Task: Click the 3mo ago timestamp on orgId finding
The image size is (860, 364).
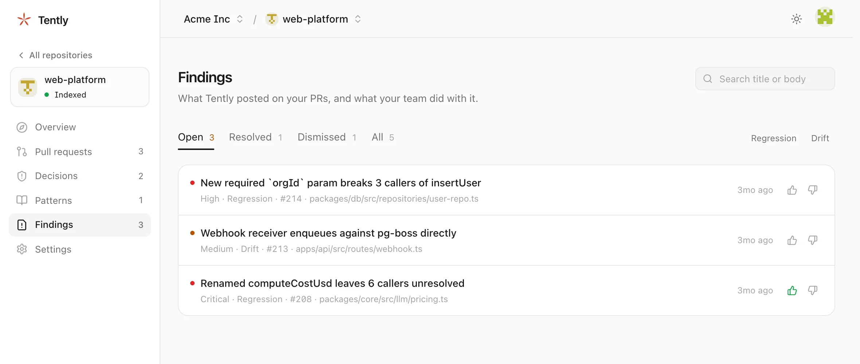Action: (x=755, y=190)
